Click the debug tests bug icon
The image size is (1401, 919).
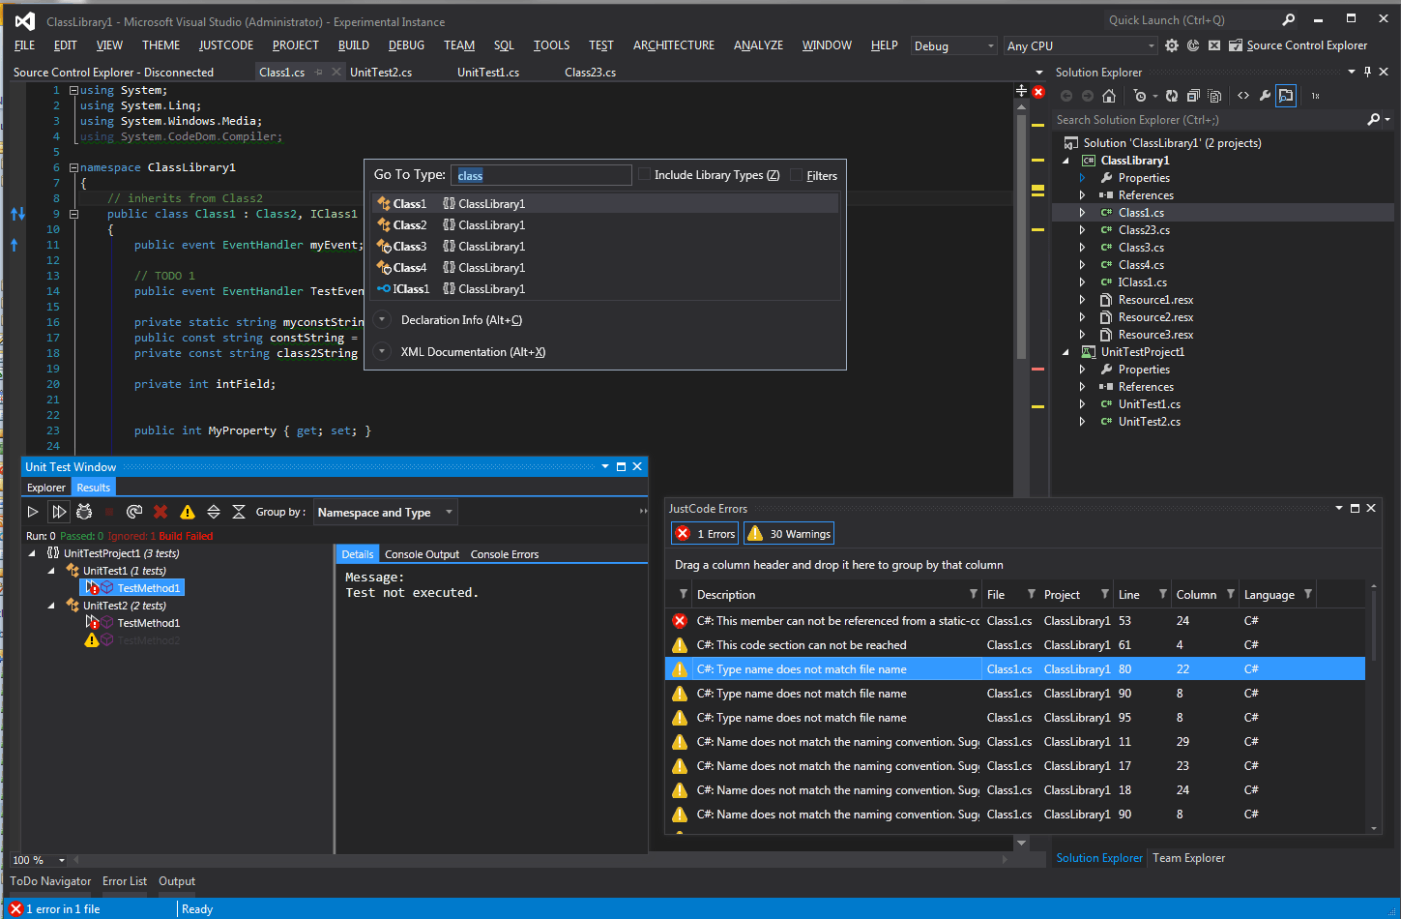[x=84, y=512]
